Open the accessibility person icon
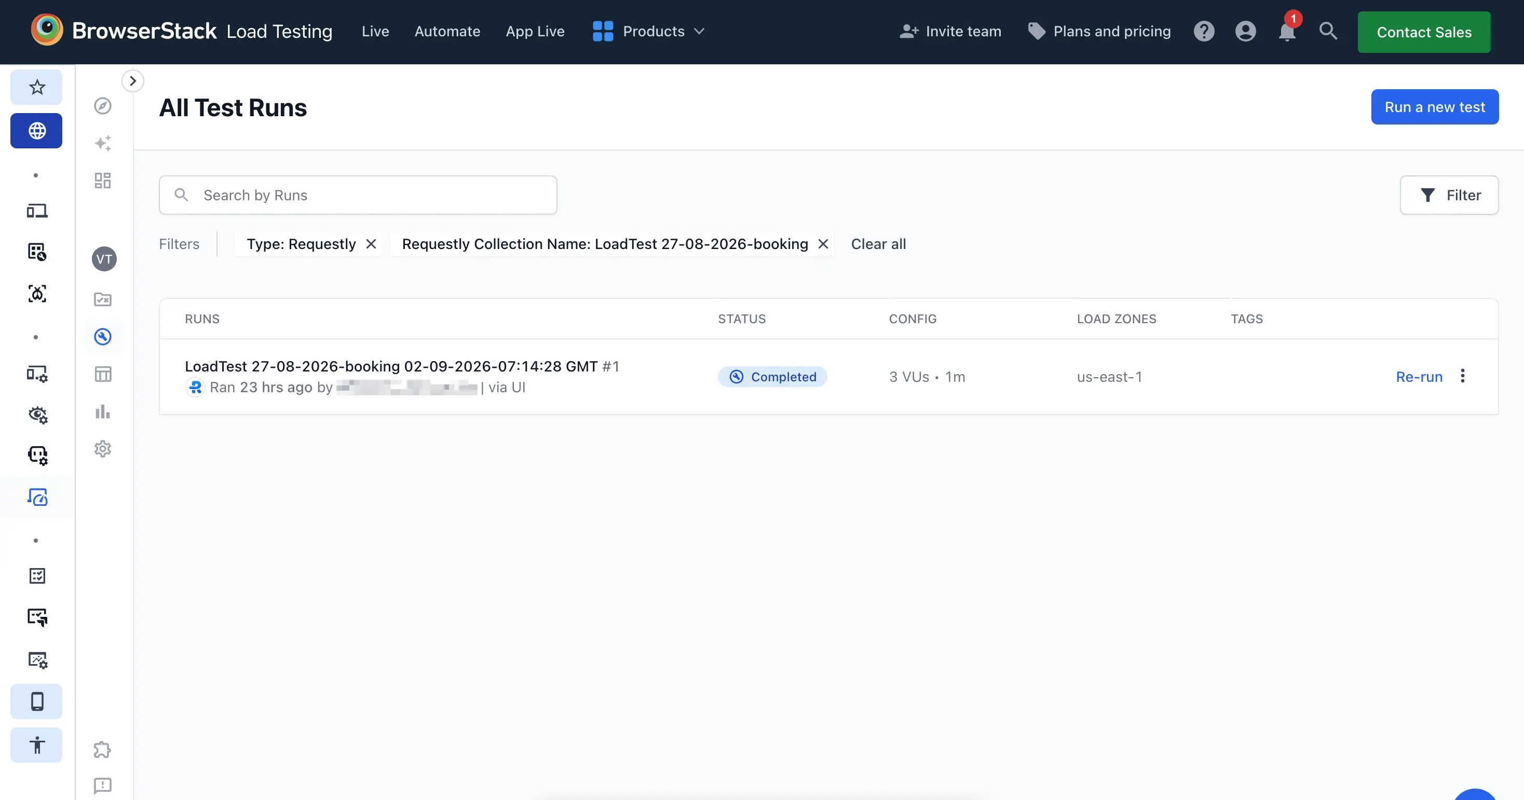The width and height of the screenshot is (1524, 800). click(x=37, y=745)
